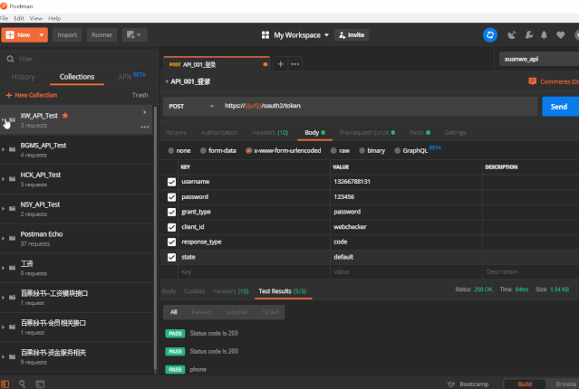Open the Trash link
The height and width of the screenshot is (389, 579).
click(x=140, y=95)
